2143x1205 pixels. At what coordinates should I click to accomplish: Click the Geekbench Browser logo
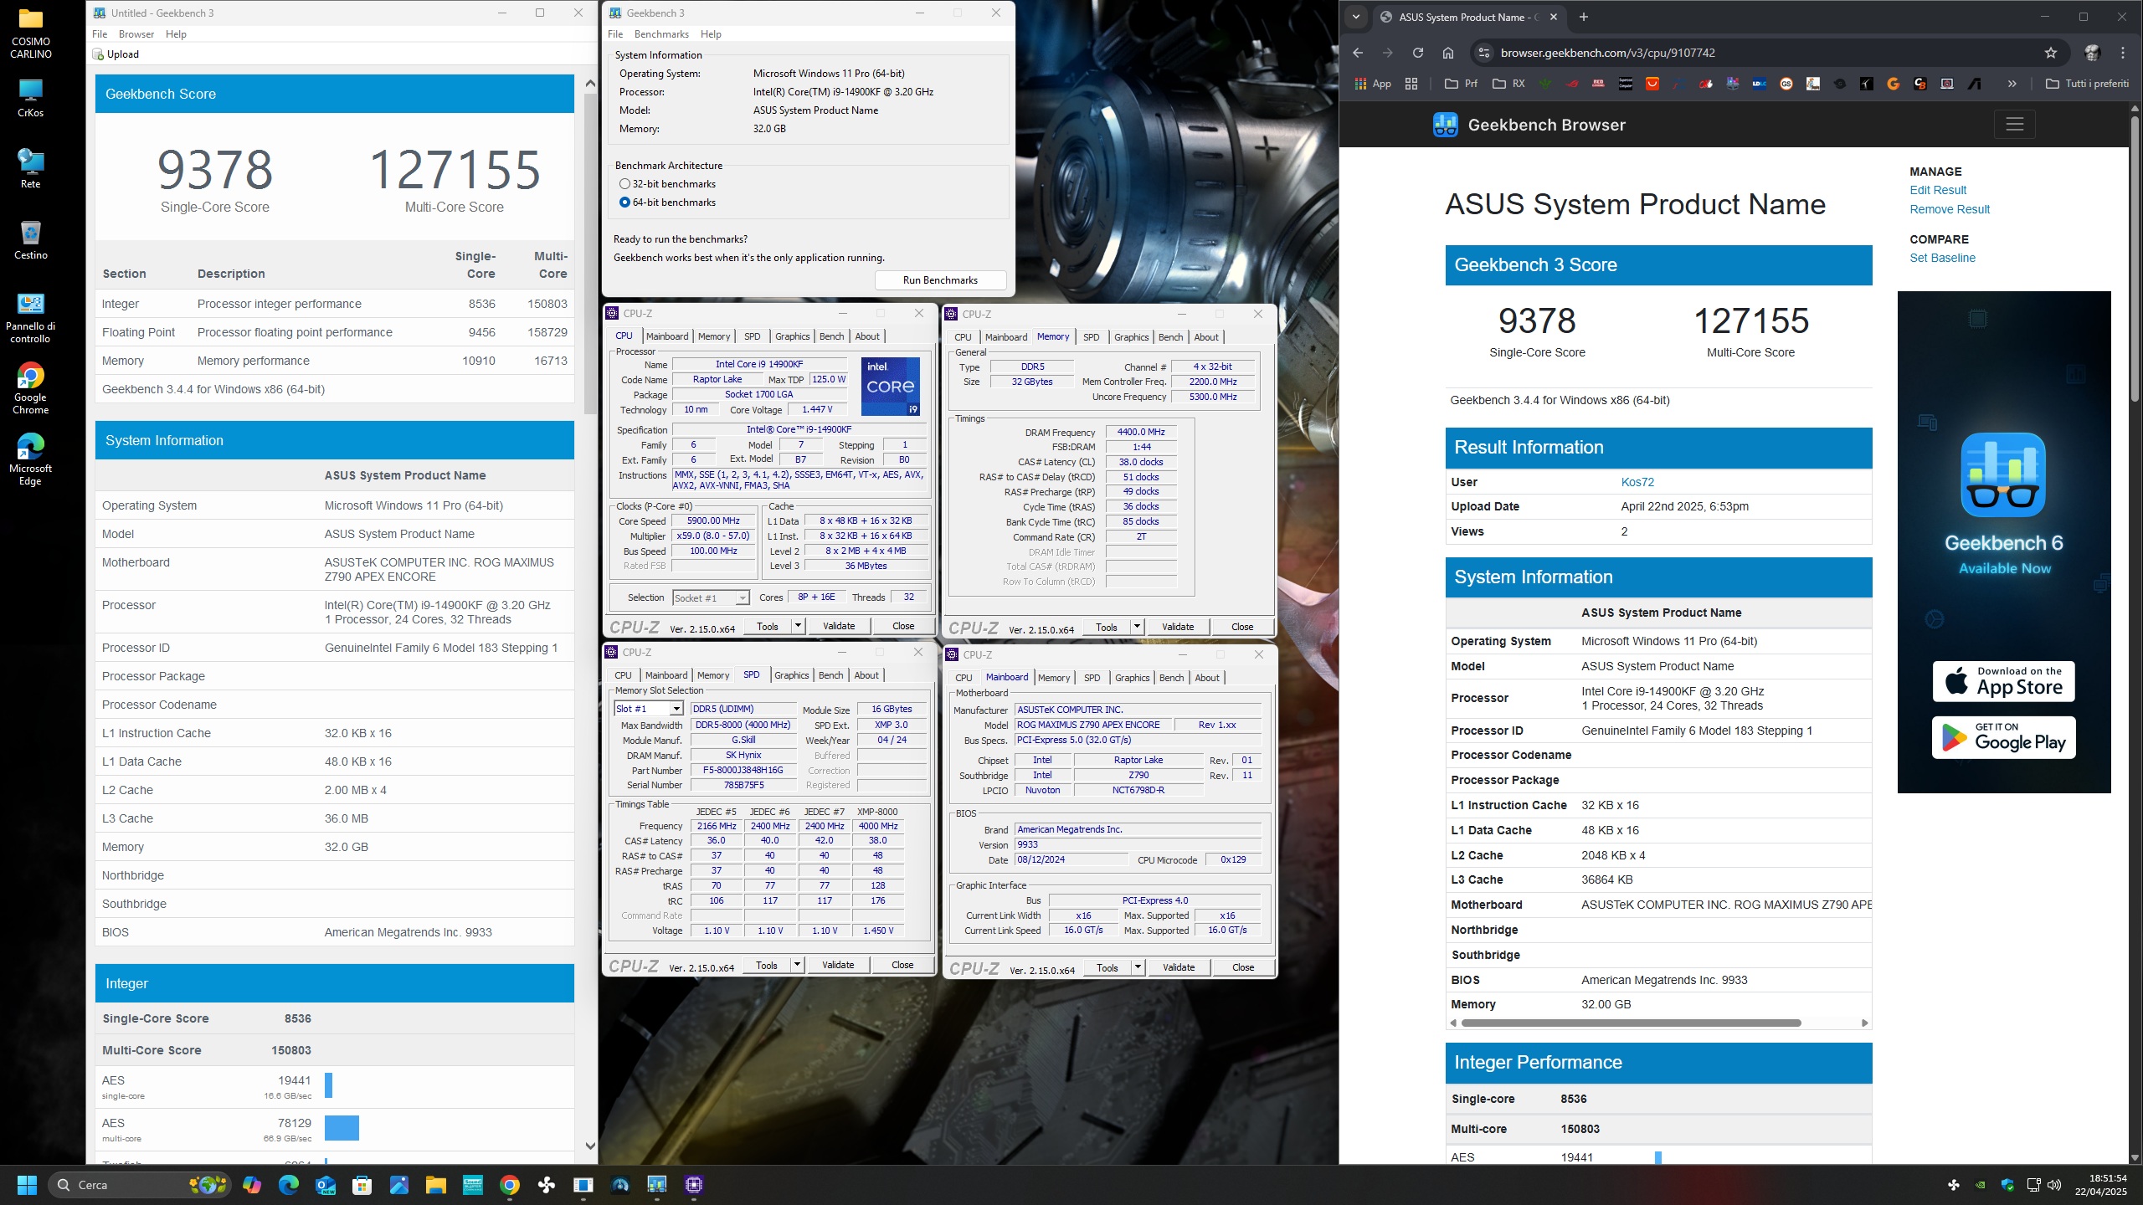pyautogui.click(x=1529, y=125)
